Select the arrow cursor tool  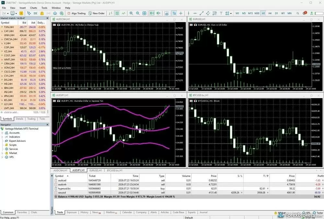(174, 13)
